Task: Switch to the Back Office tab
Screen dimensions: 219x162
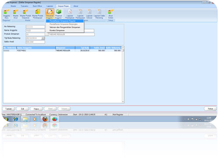Action: (x=37, y=6)
